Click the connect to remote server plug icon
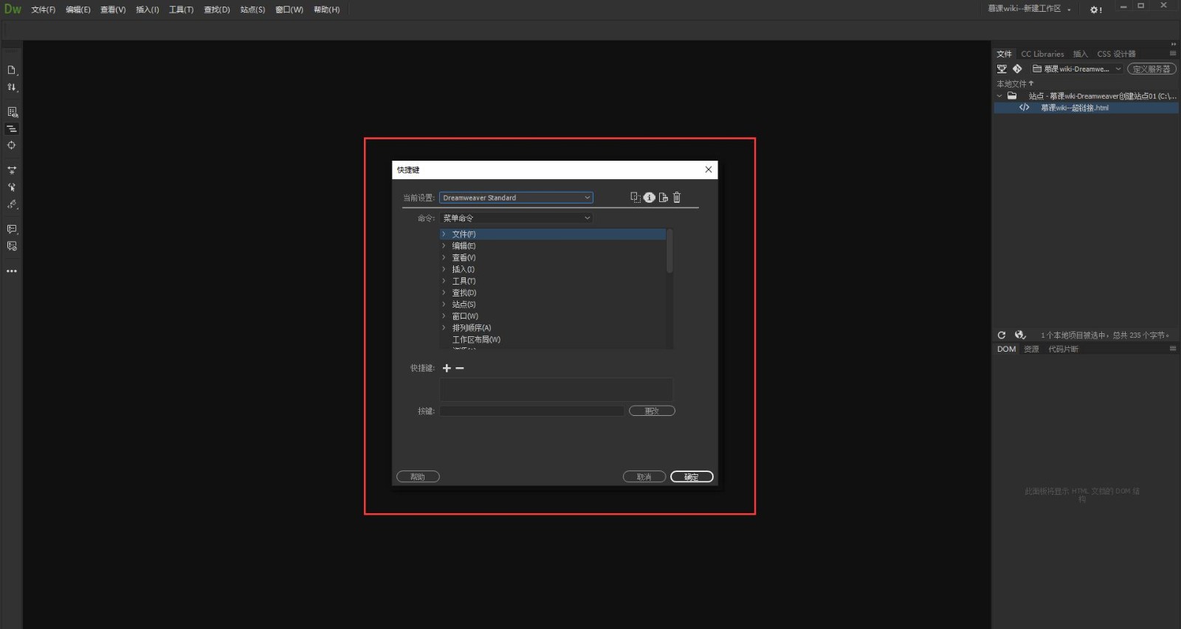The height and width of the screenshot is (629, 1181). coord(1002,69)
